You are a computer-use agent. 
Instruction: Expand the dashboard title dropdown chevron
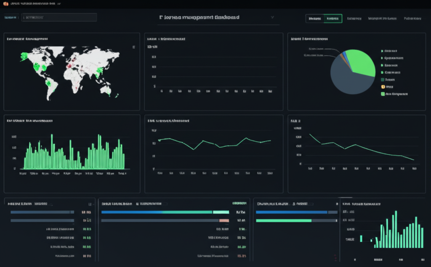coord(272,17)
